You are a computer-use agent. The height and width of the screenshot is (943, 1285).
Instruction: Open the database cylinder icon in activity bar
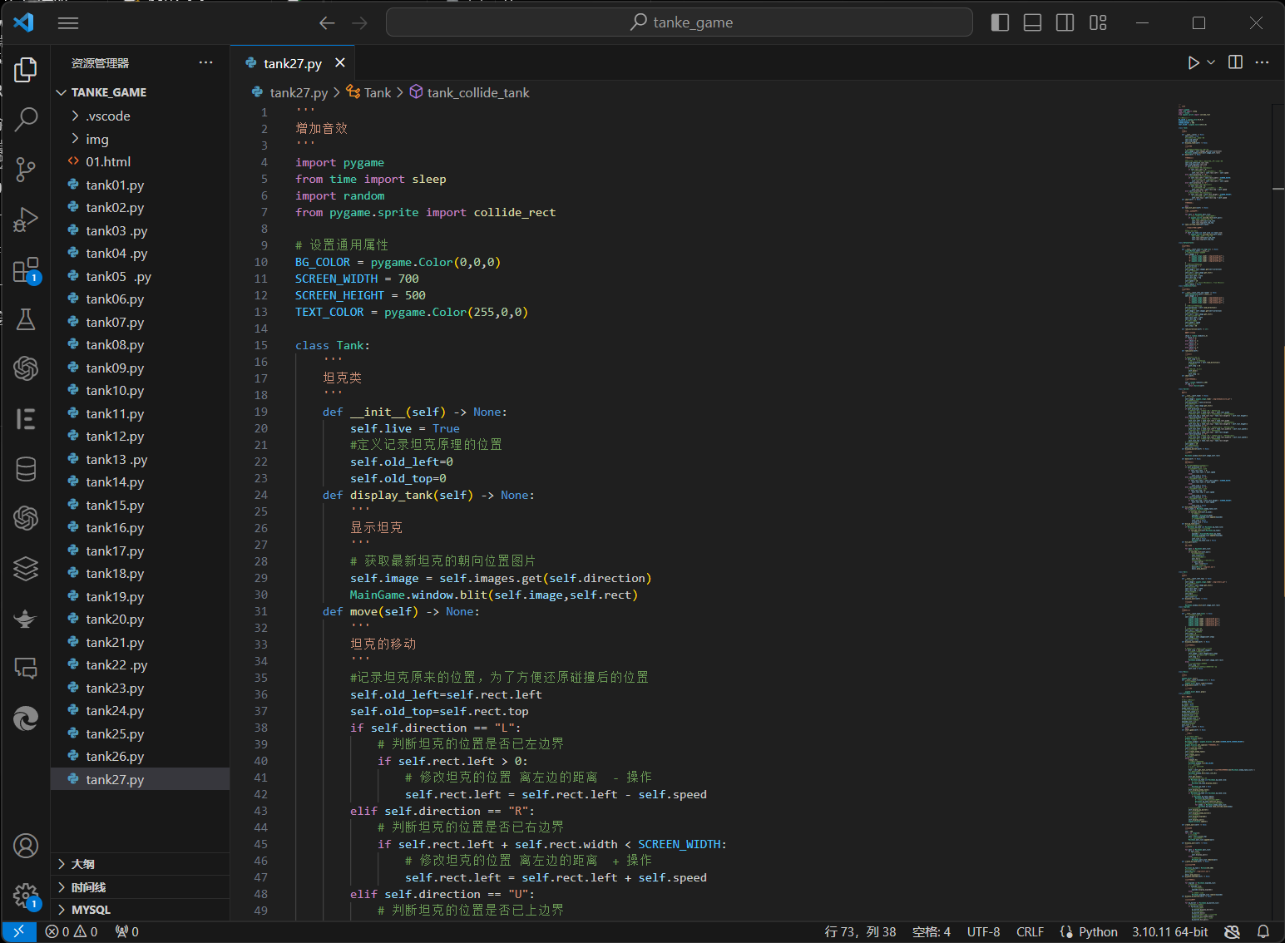(x=26, y=469)
